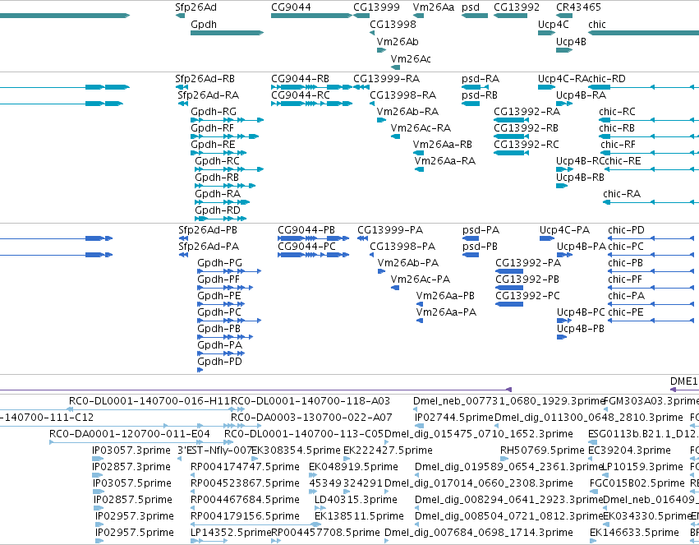This screenshot has width=699, height=545.
Task: Select the CG13992 gene label
Action: click(x=516, y=7)
